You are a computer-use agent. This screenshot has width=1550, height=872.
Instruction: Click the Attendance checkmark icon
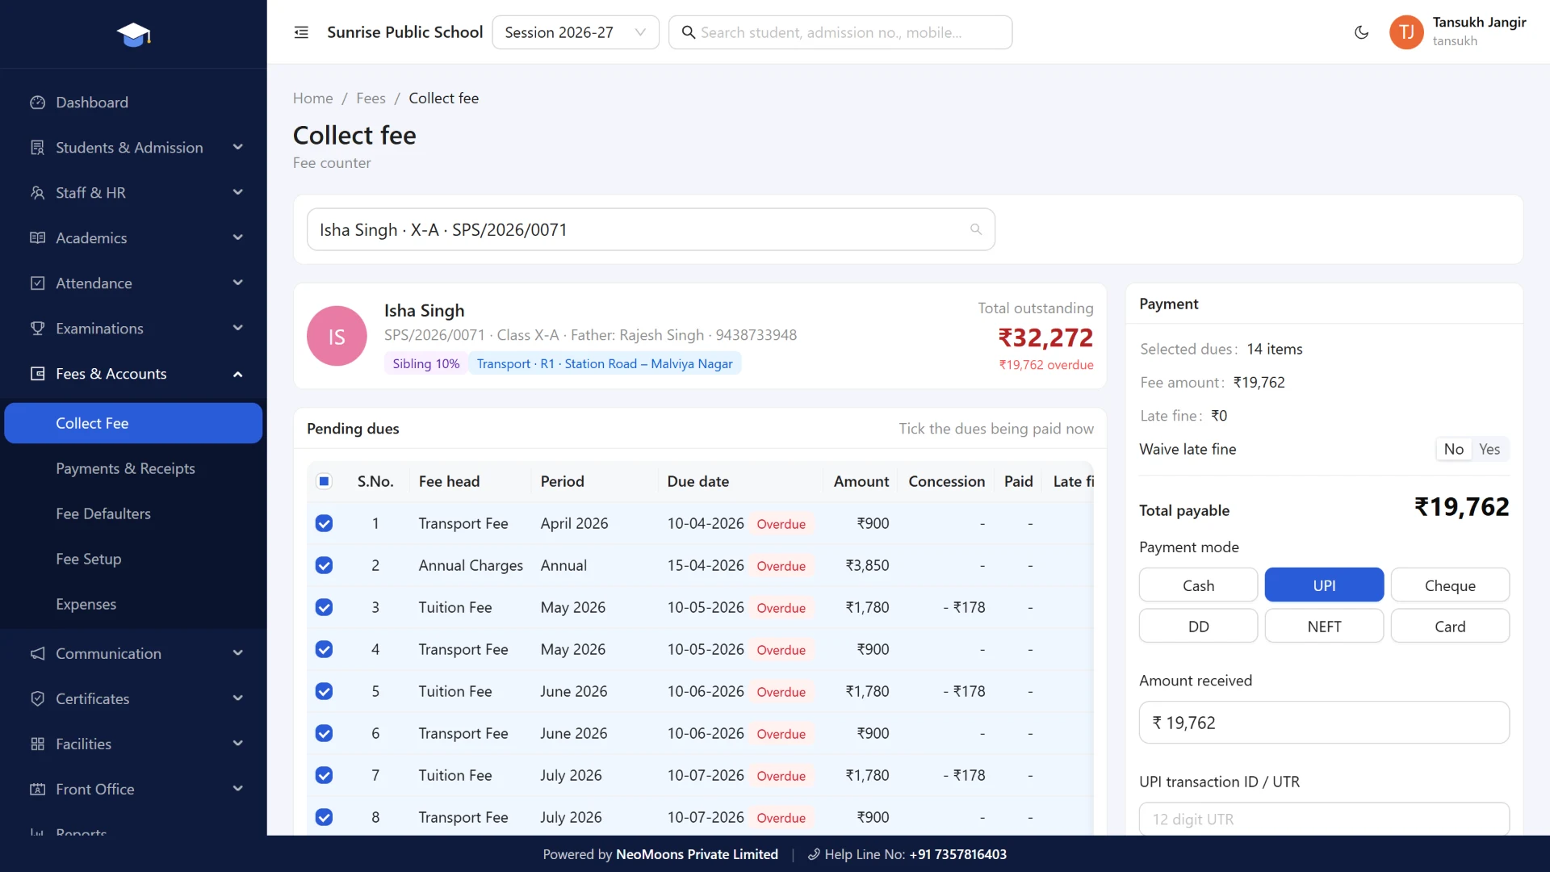pyautogui.click(x=37, y=283)
